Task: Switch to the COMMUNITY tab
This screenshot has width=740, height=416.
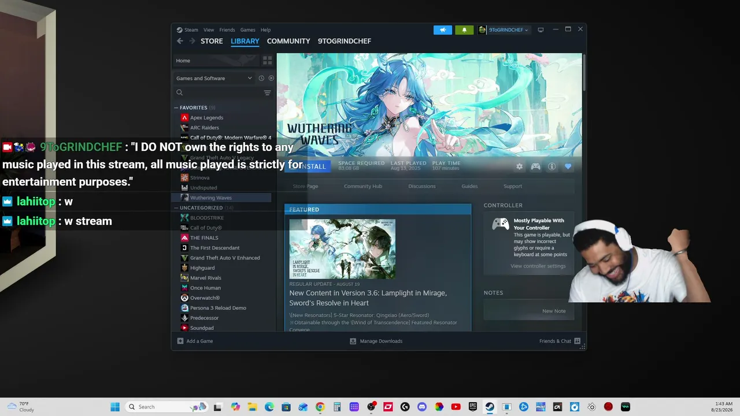Action: point(288,41)
